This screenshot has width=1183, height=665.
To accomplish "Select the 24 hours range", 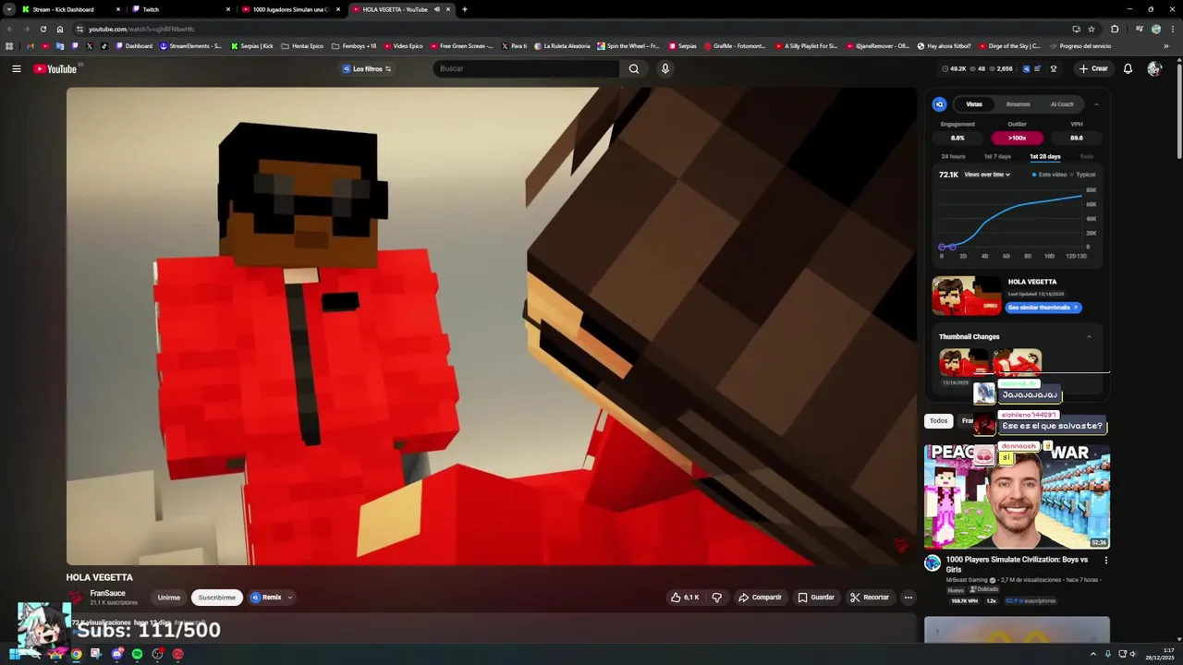I will pyautogui.click(x=952, y=156).
